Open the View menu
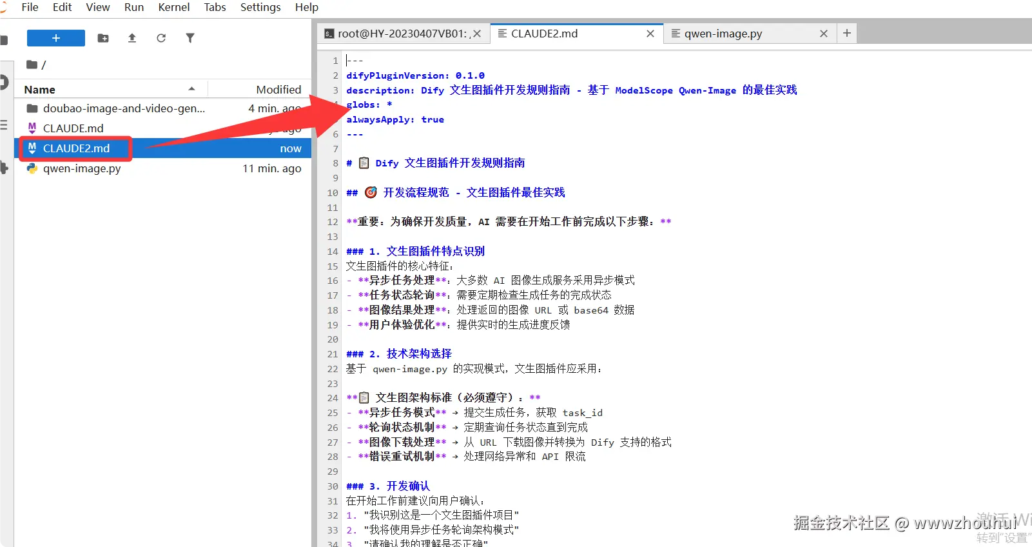 coord(98,7)
